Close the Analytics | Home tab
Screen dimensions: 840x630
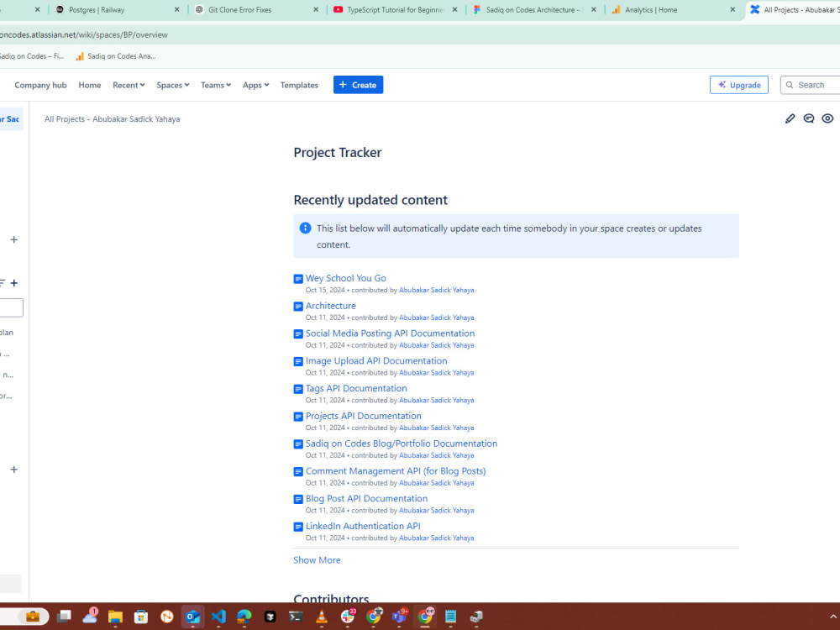[x=732, y=9]
